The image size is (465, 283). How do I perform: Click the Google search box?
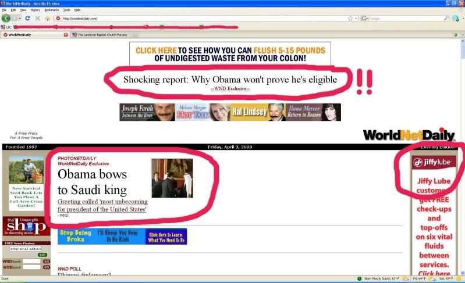coord(406,19)
